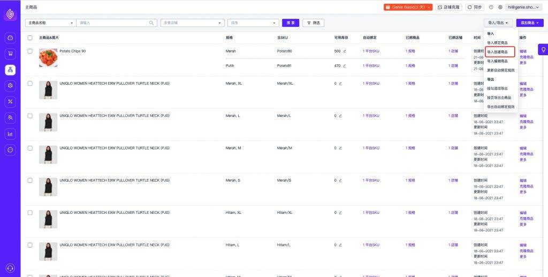Open the Genie Basic plan dropdown

coord(408,7)
